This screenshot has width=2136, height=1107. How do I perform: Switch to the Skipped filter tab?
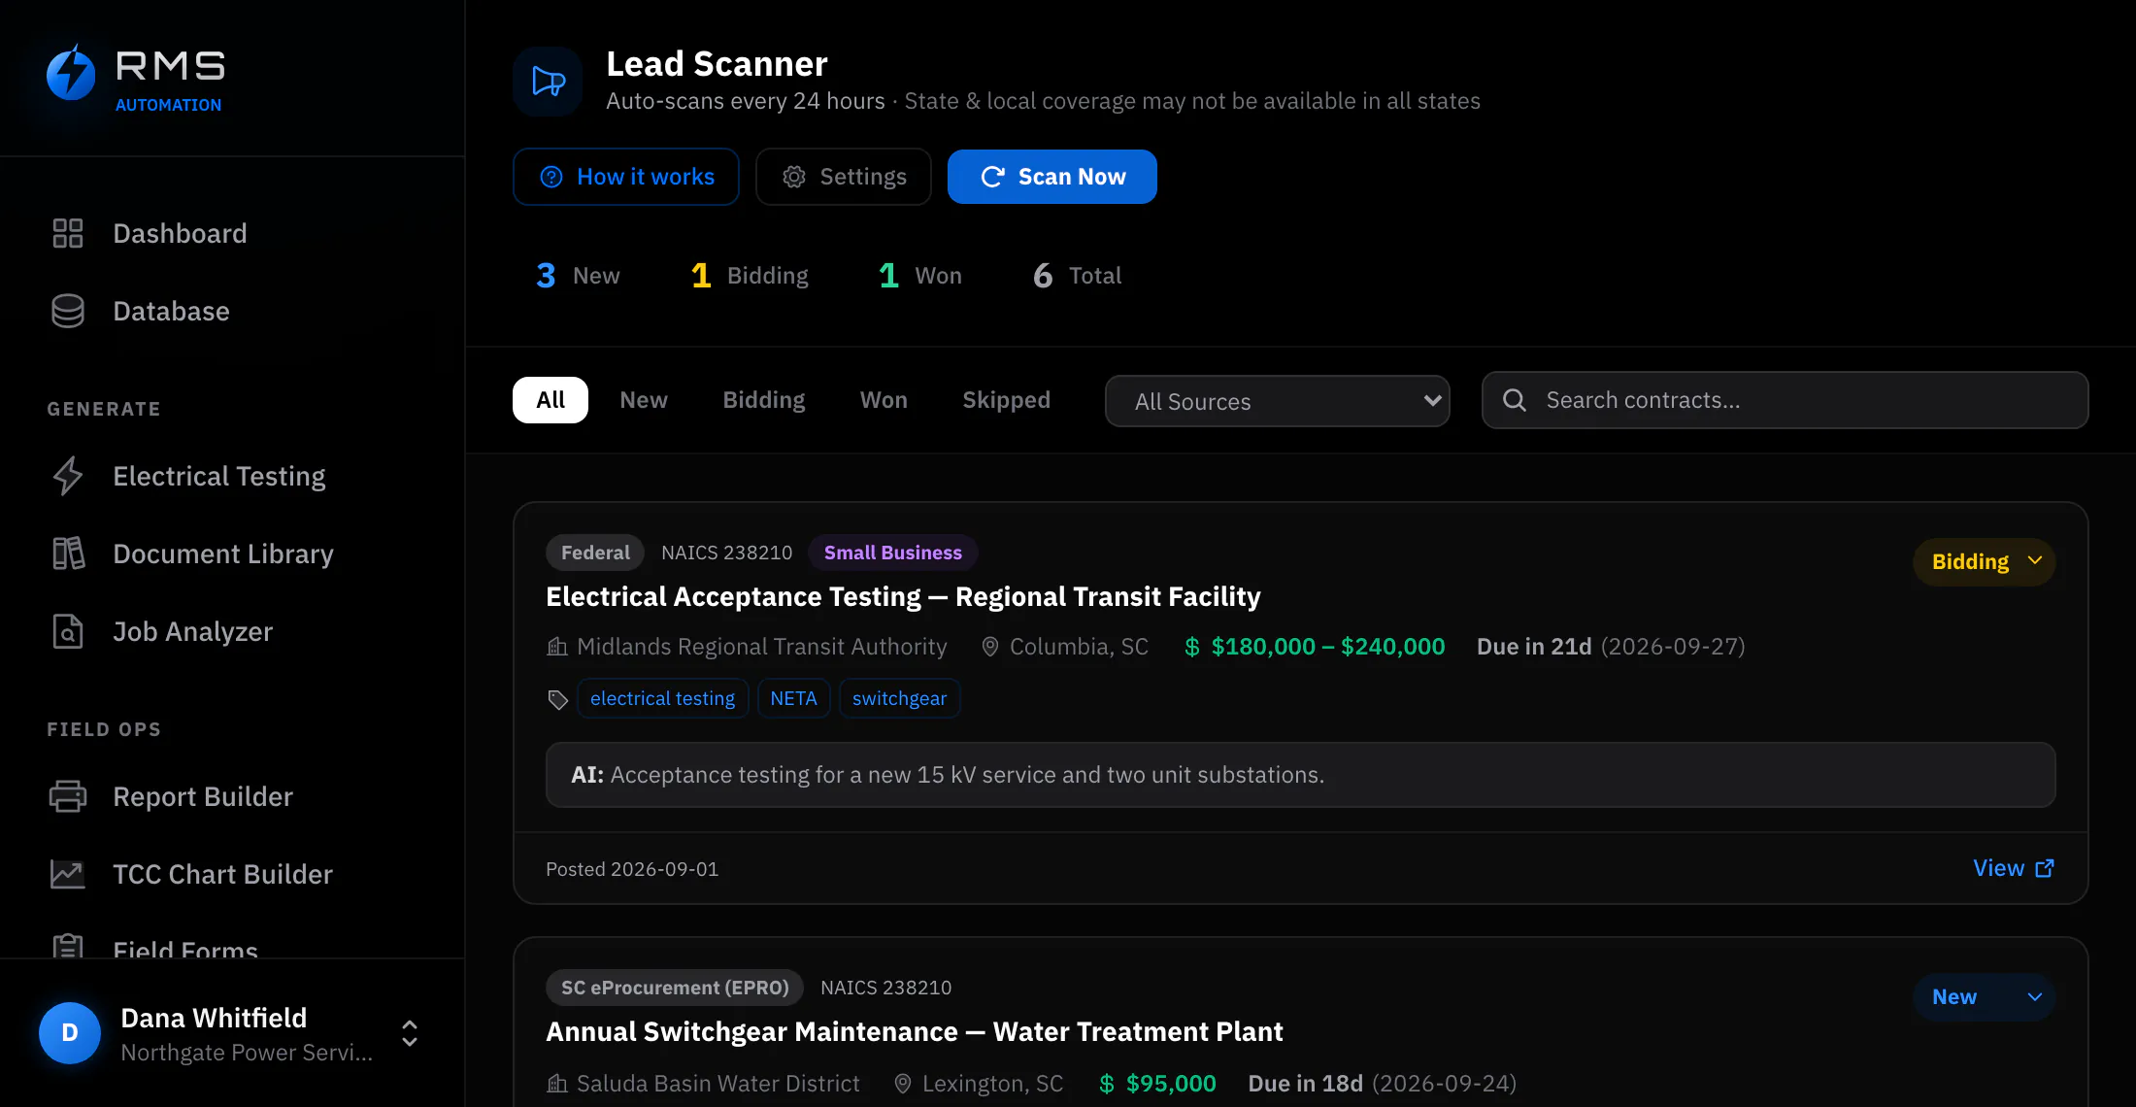(x=1007, y=400)
